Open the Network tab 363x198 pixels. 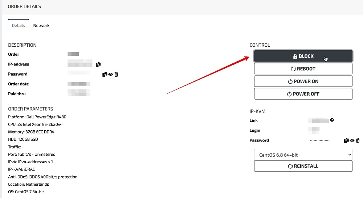(41, 26)
